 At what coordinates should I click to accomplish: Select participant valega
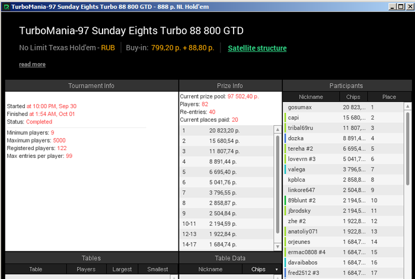click(x=343, y=169)
